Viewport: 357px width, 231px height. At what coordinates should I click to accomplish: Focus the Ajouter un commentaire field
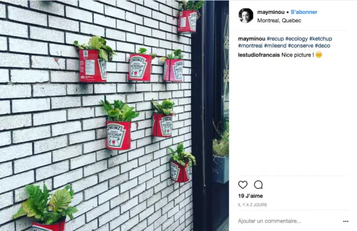289,221
